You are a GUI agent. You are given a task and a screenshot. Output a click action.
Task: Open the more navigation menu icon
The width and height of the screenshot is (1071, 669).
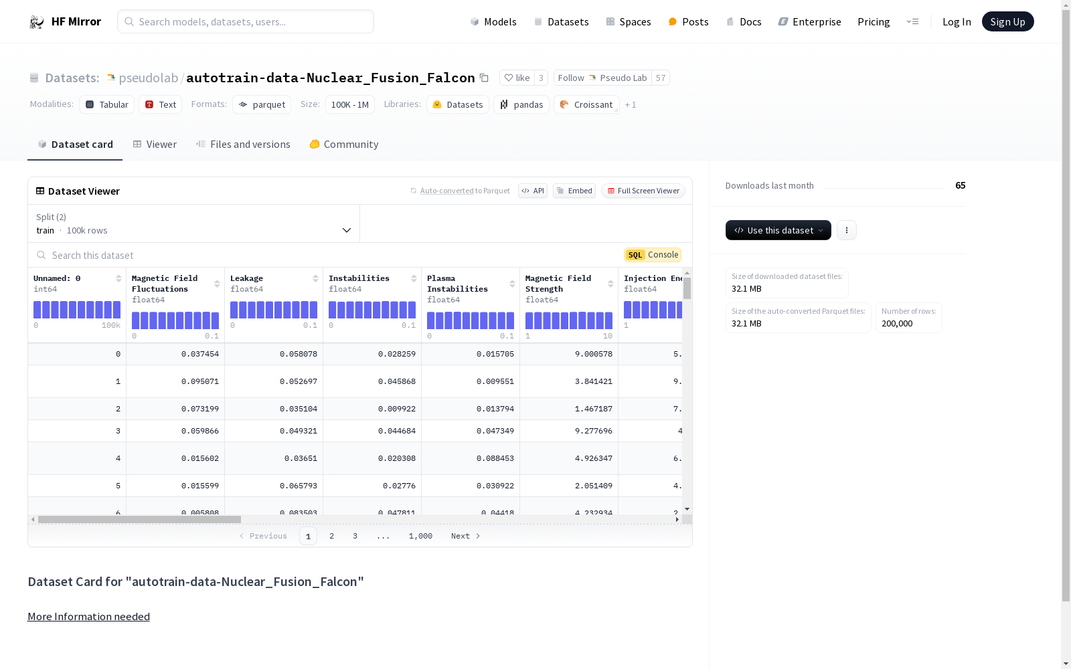[912, 22]
